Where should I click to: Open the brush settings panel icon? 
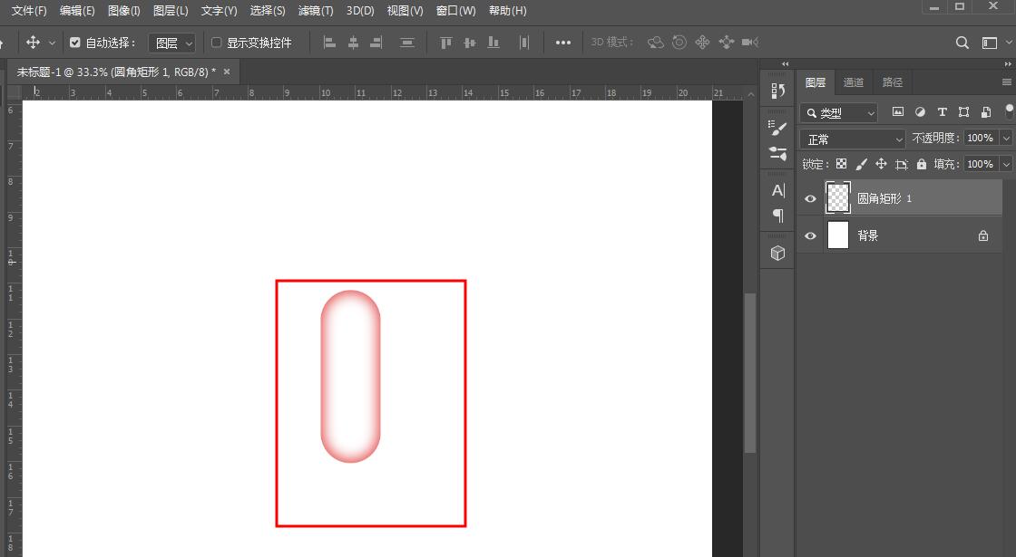(777, 128)
